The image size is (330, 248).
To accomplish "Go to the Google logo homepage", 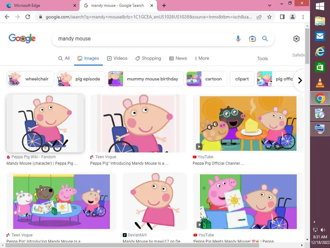I will click(22, 38).
